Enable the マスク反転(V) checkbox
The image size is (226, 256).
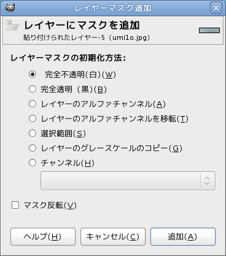coord(15,205)
